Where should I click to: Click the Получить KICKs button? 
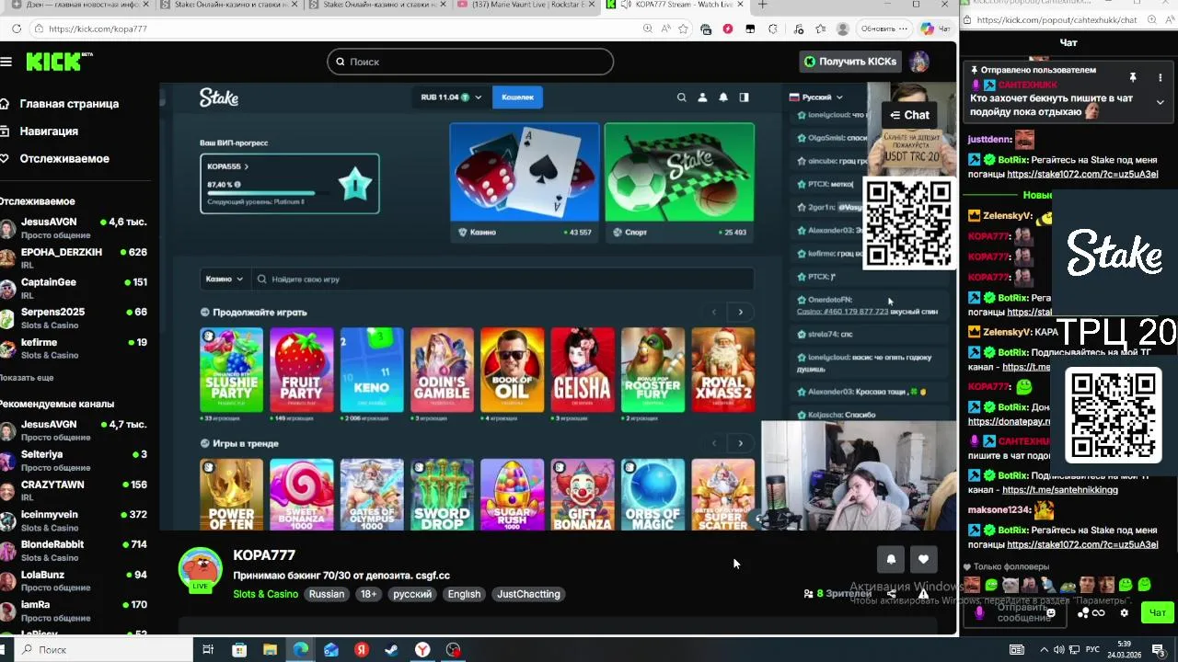pos(850,62)
